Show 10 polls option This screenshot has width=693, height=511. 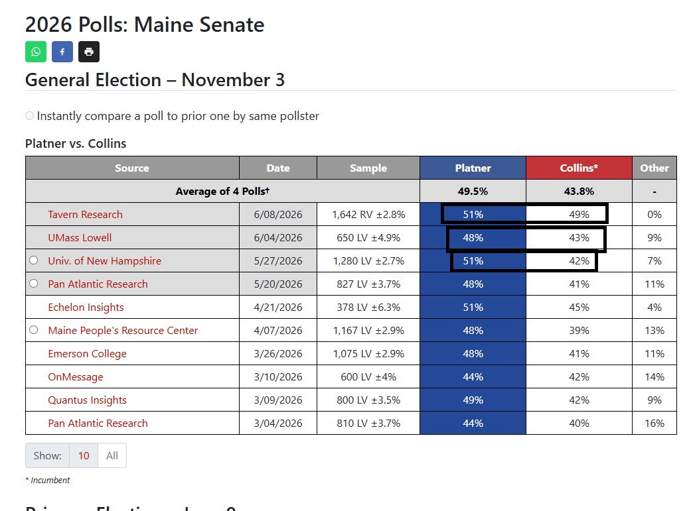click(84, 455)
